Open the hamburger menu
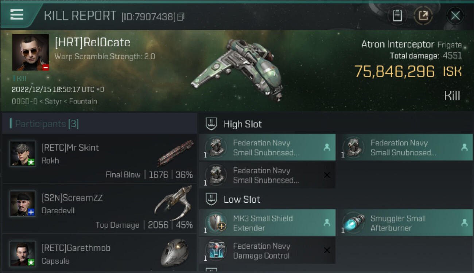The height and width of the screenshot is (273, 474). 17,15
